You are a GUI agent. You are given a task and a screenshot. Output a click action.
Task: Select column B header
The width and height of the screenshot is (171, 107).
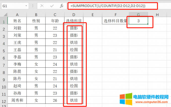pos(36,15)
